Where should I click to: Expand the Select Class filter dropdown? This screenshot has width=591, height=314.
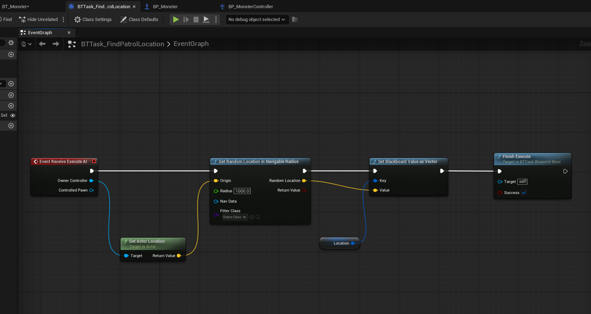(235, 217)
